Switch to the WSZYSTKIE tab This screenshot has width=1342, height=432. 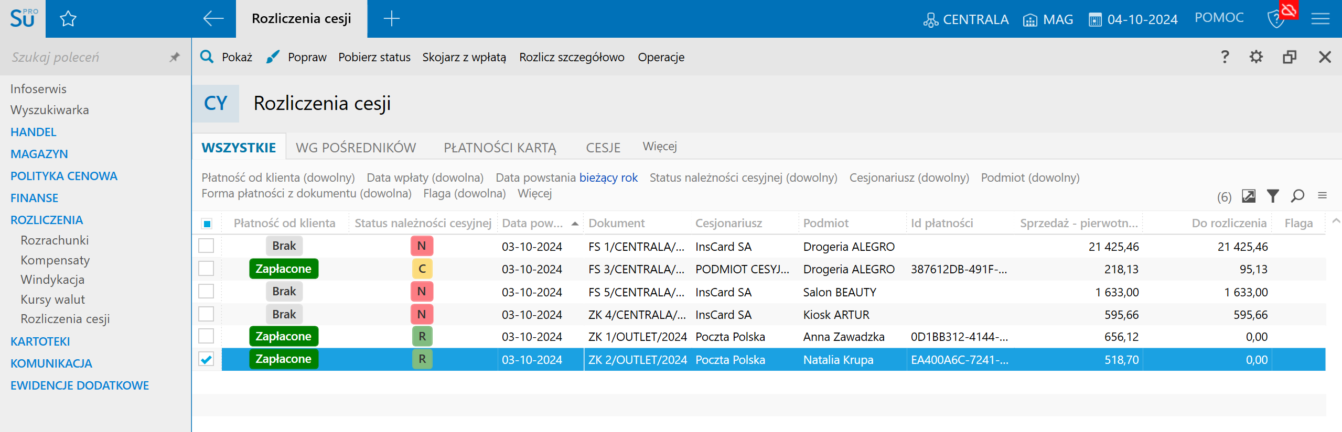coord(239,148)
